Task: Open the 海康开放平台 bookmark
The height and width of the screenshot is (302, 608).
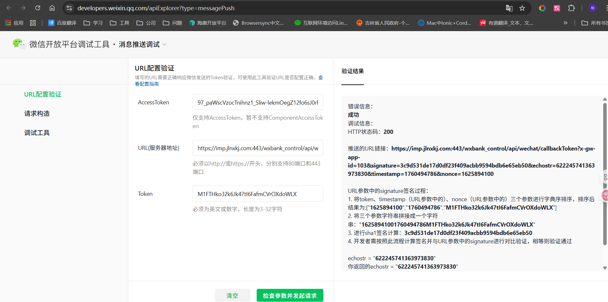Action: [x=208, y=23]
